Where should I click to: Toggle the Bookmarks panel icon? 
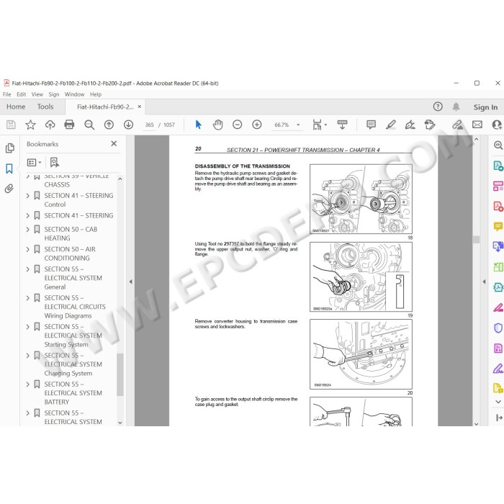tap(9, 168)
